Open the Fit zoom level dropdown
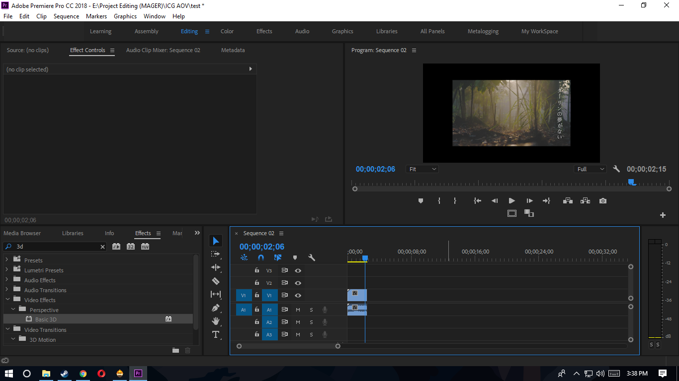Image resolution: width=679 pixels, height=381 pixels. pos(422,169)
